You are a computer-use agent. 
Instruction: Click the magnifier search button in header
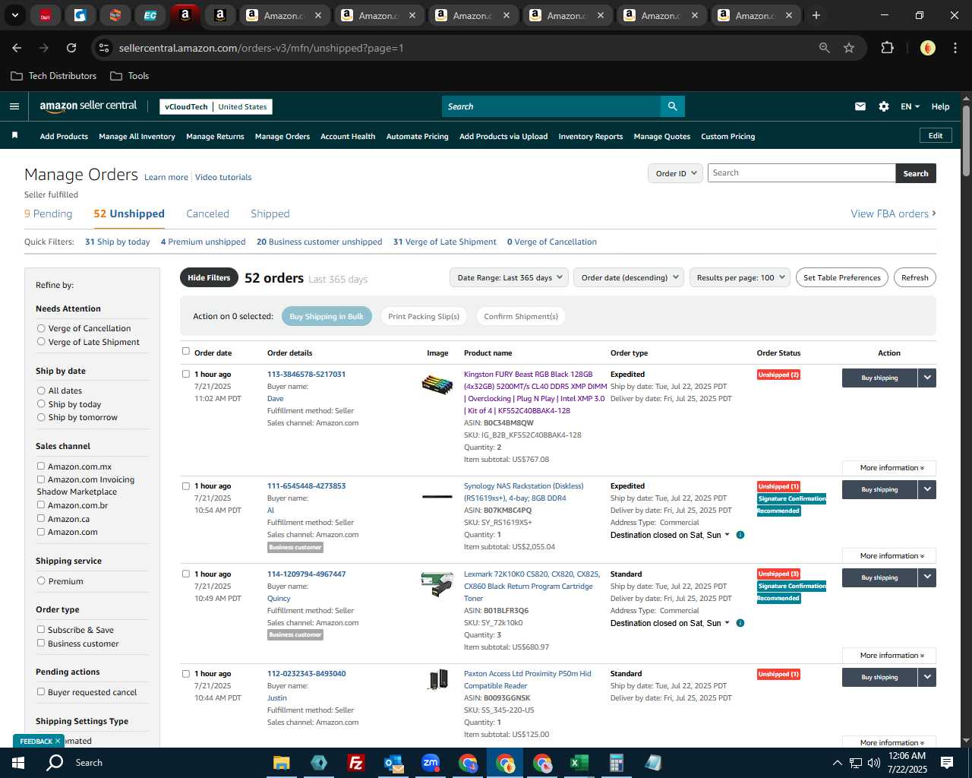pos(672,106)
